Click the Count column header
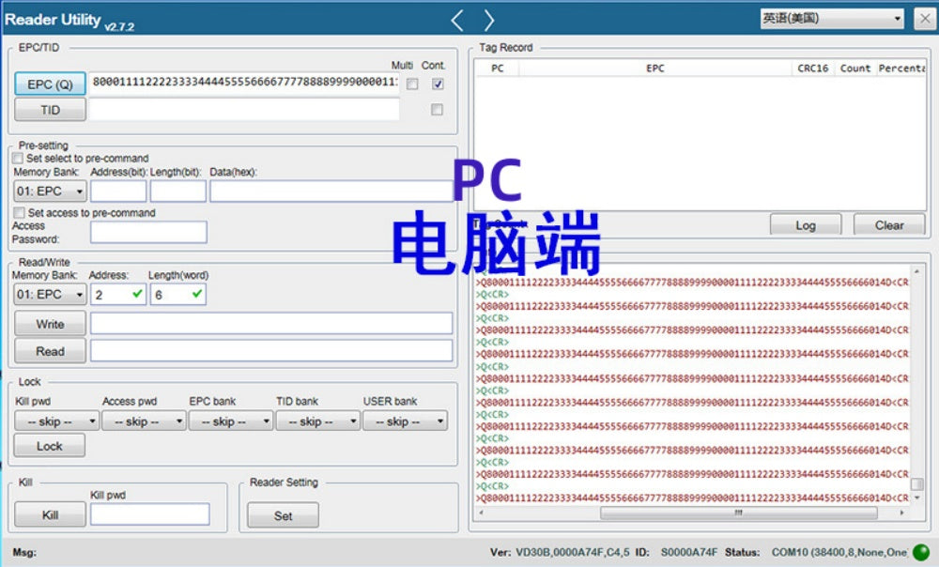 click(854, 69)
